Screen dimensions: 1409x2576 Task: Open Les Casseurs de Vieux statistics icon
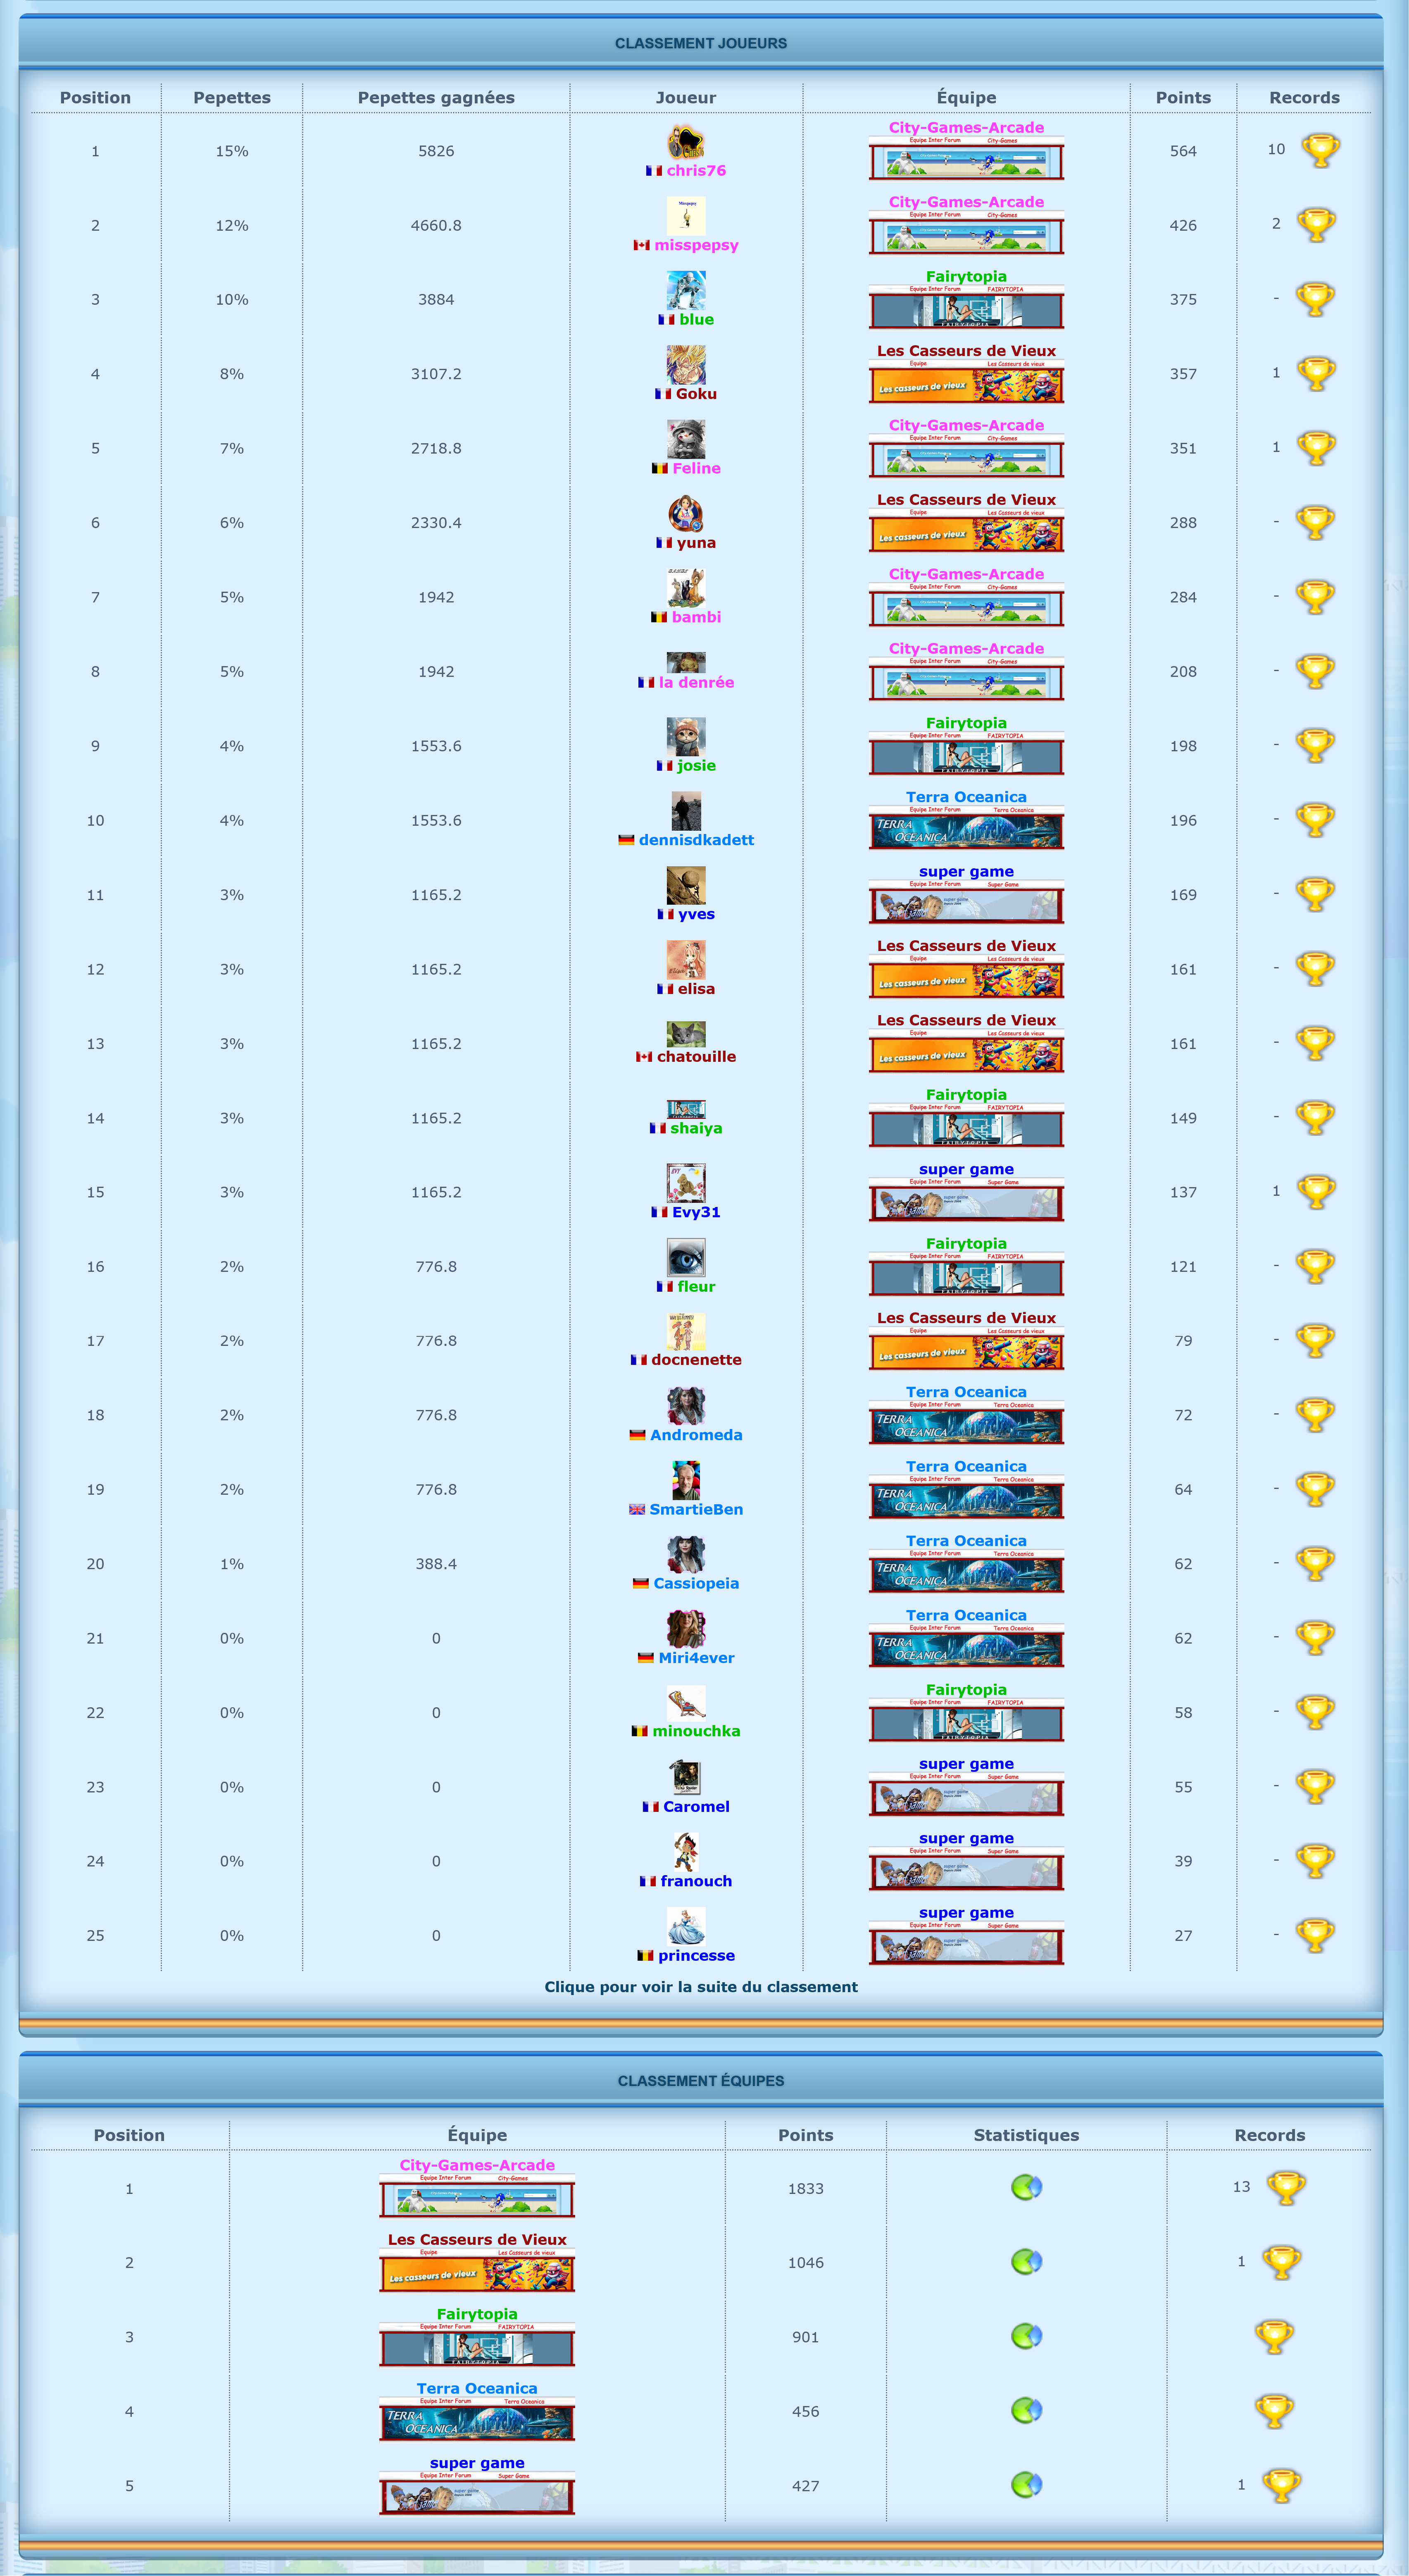point(1026,2262)
